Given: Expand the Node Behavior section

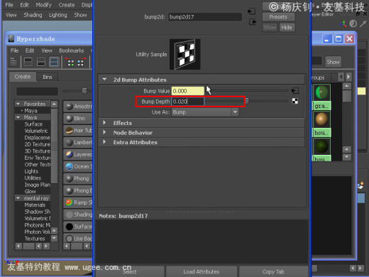Looking at the screenshot, I should tap(104, 132).
